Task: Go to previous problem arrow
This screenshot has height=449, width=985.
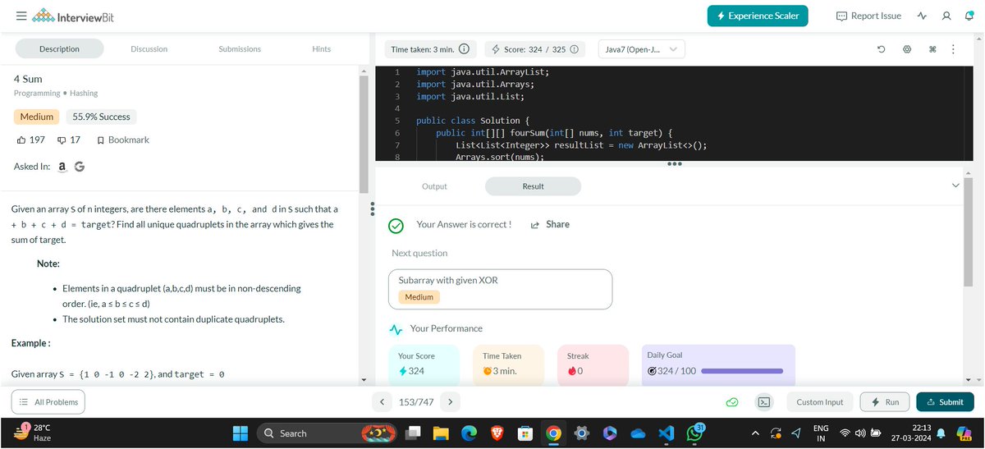Action: coord(382,402)
